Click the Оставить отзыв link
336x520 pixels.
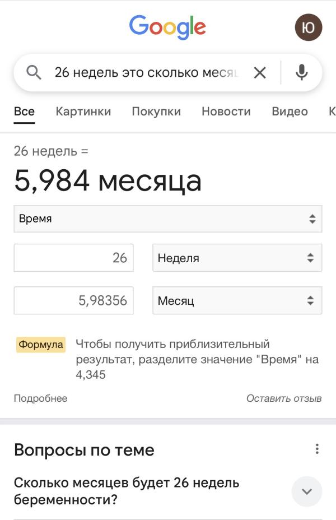click(284, 398)
